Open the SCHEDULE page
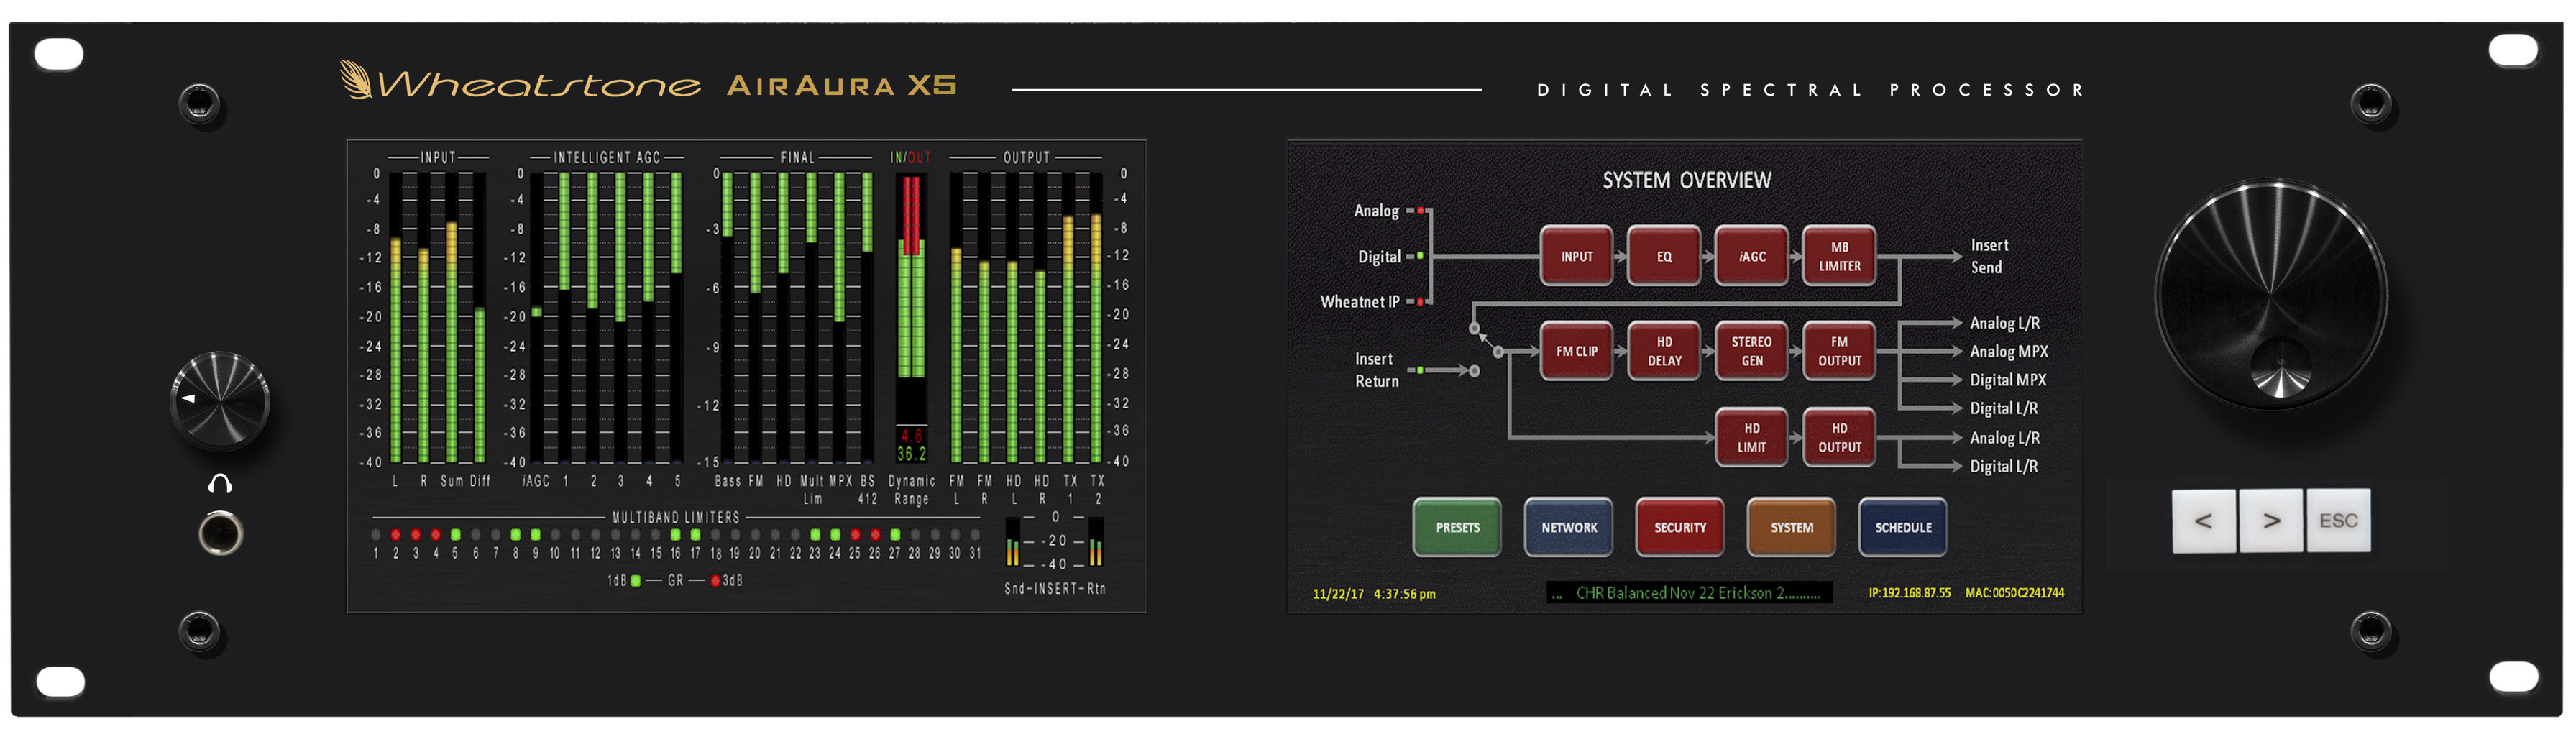This screenshot has height=742, width=2576. [1903, 527]
